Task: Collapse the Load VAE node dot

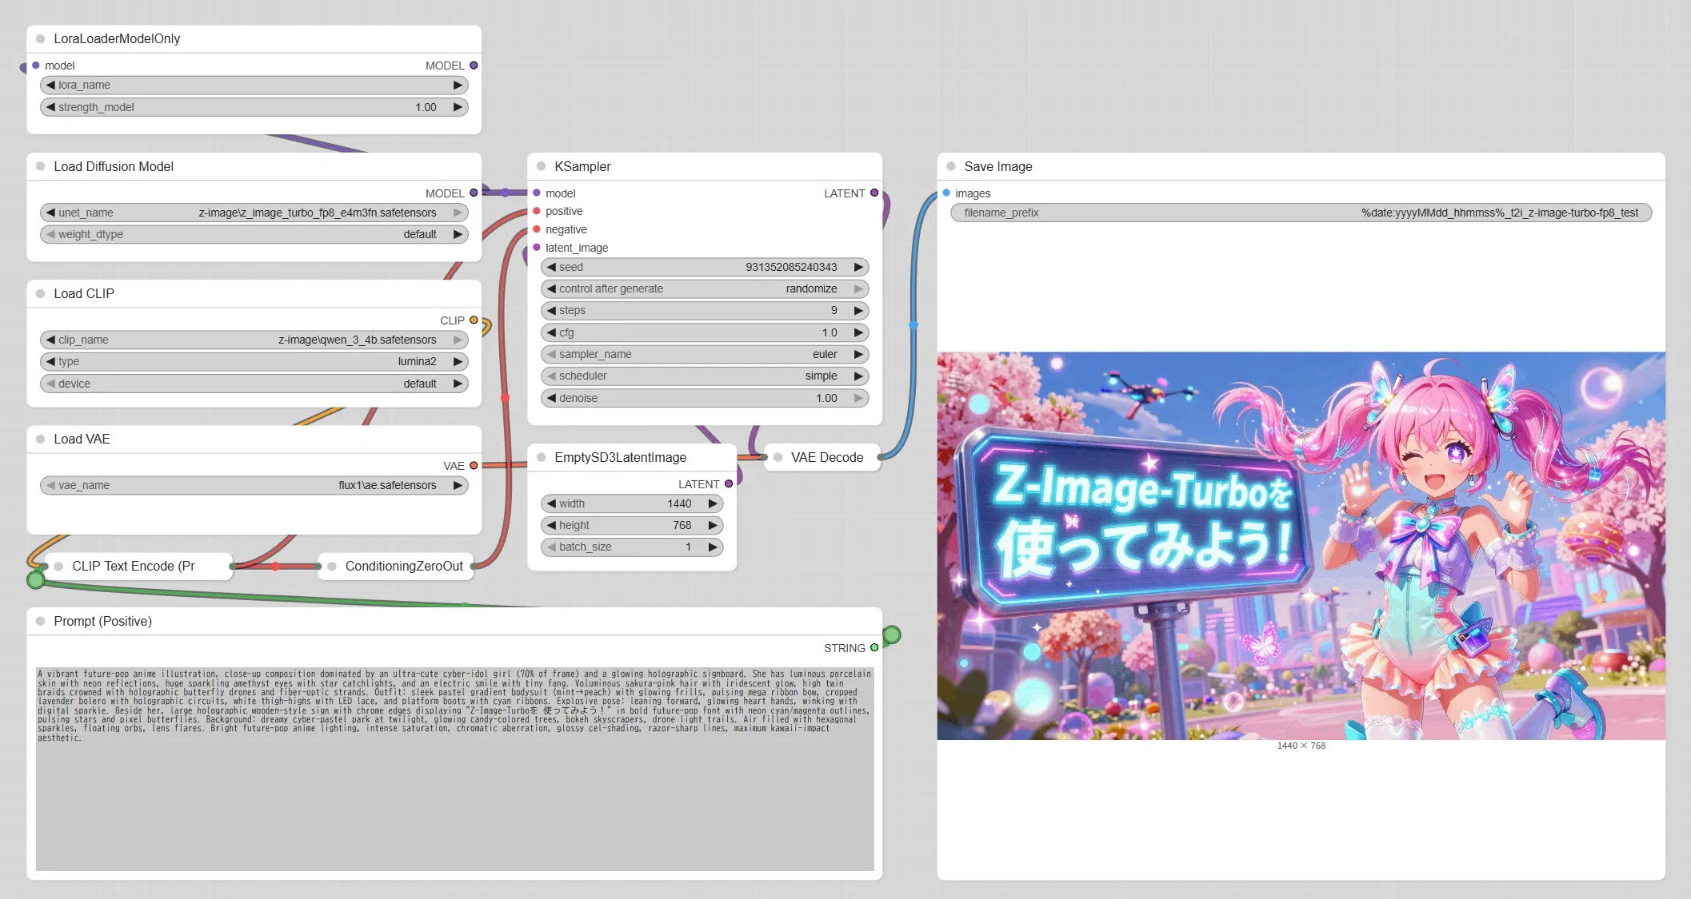Action: click(40, 439)
